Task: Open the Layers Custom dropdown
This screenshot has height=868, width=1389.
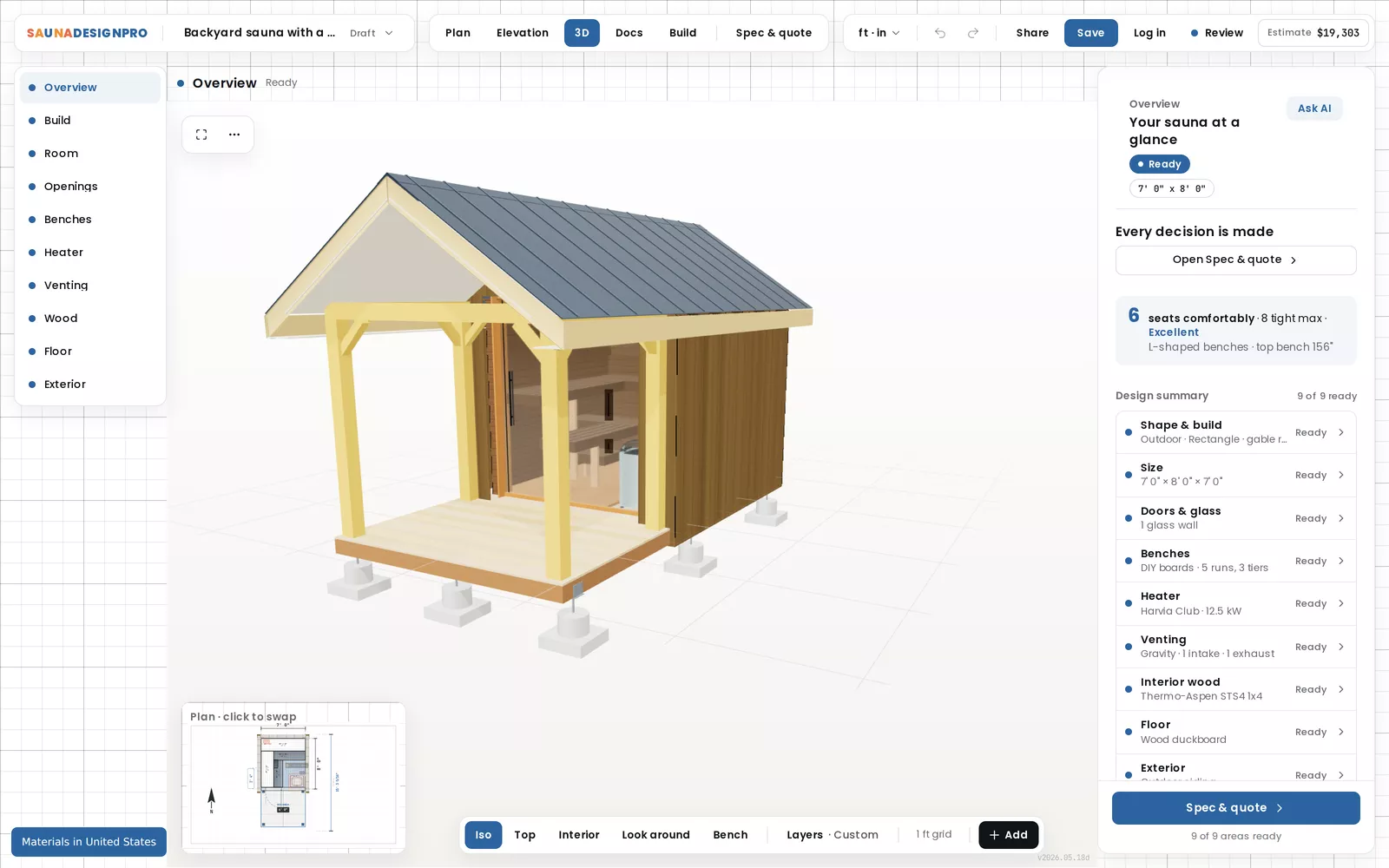Action: (832, 835)
